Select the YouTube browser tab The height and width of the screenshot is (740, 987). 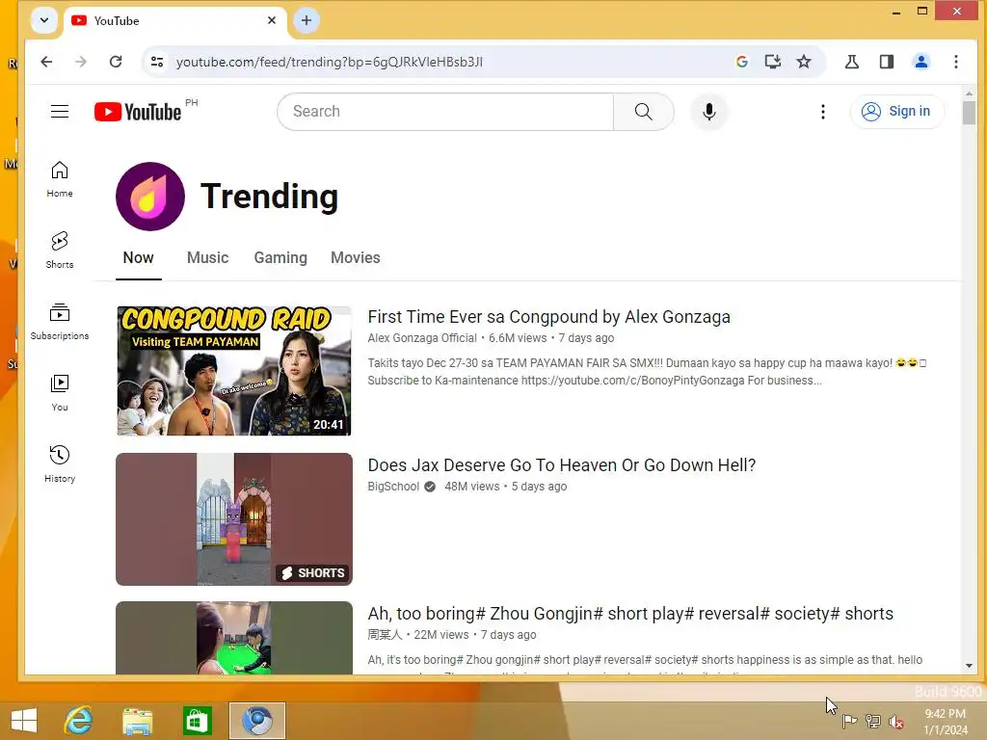click(x=175, y=21)
